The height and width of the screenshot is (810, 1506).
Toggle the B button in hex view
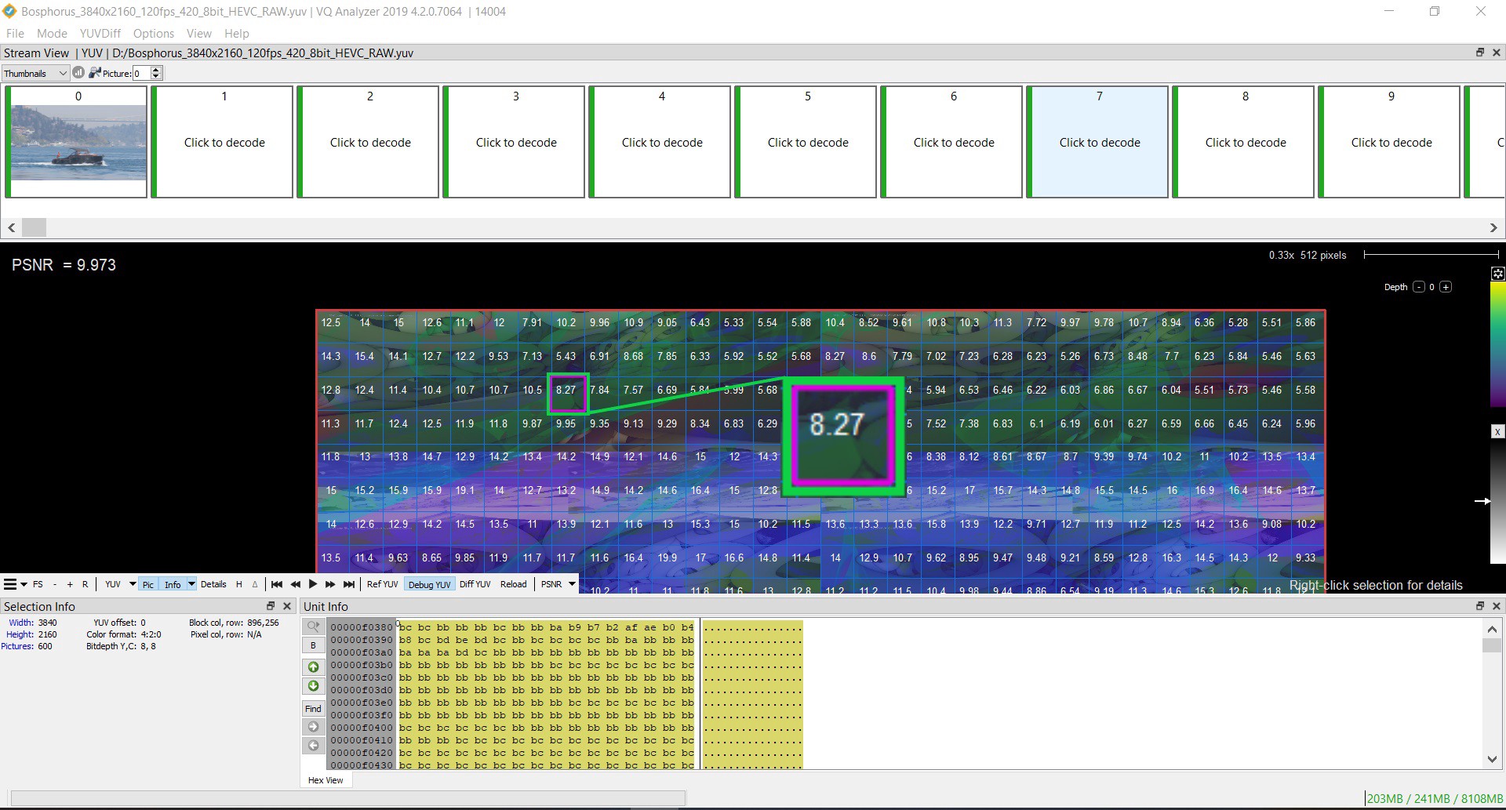[x=313, y=645]
